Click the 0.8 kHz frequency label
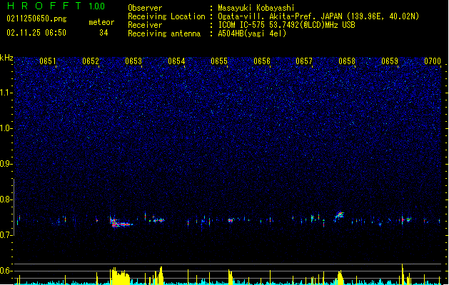Viewport: 449px width, 285px height. pos(6,199)
